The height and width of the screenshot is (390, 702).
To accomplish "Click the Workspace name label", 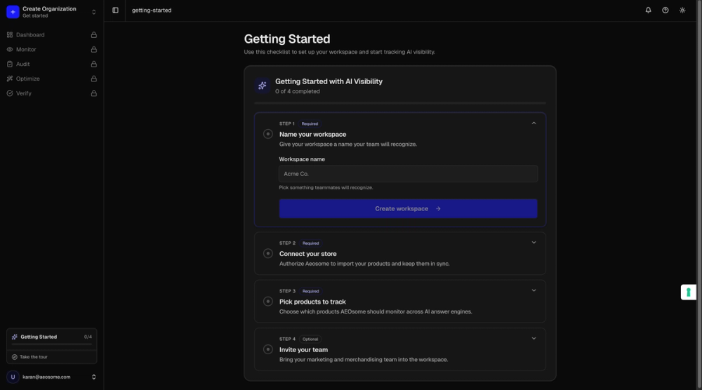I will pos(302,159).
